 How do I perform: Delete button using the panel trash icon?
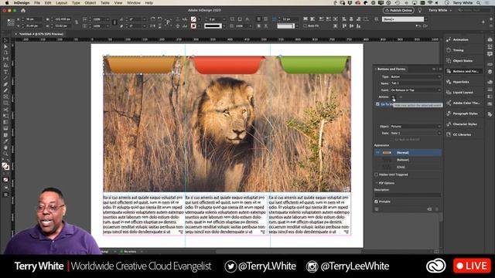[437, 209]
